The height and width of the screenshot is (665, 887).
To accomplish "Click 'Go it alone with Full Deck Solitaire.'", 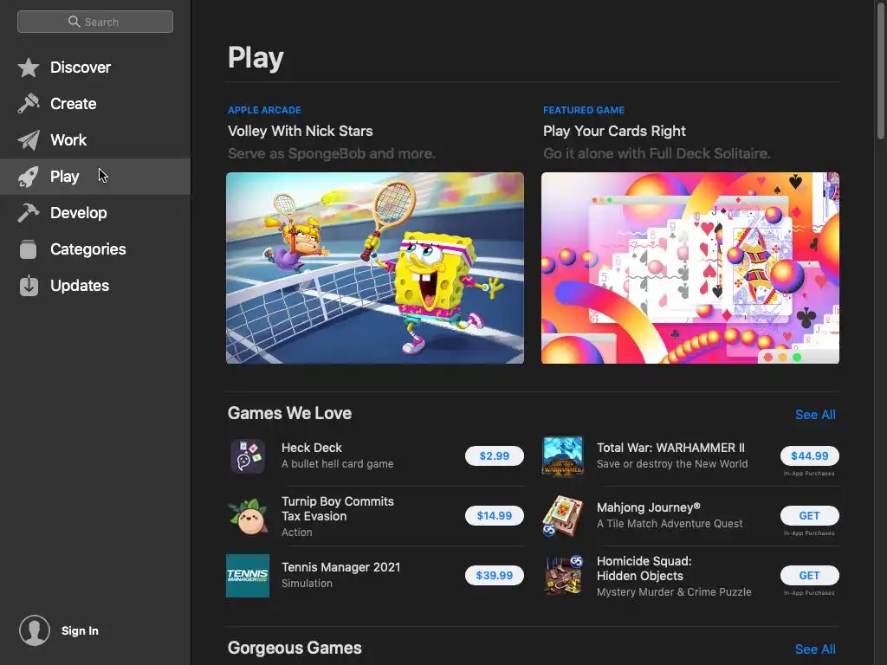I will (657, 154).
